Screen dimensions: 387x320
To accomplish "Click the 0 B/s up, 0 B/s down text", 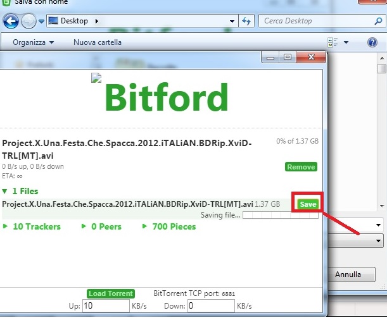I will coord(33,166).
